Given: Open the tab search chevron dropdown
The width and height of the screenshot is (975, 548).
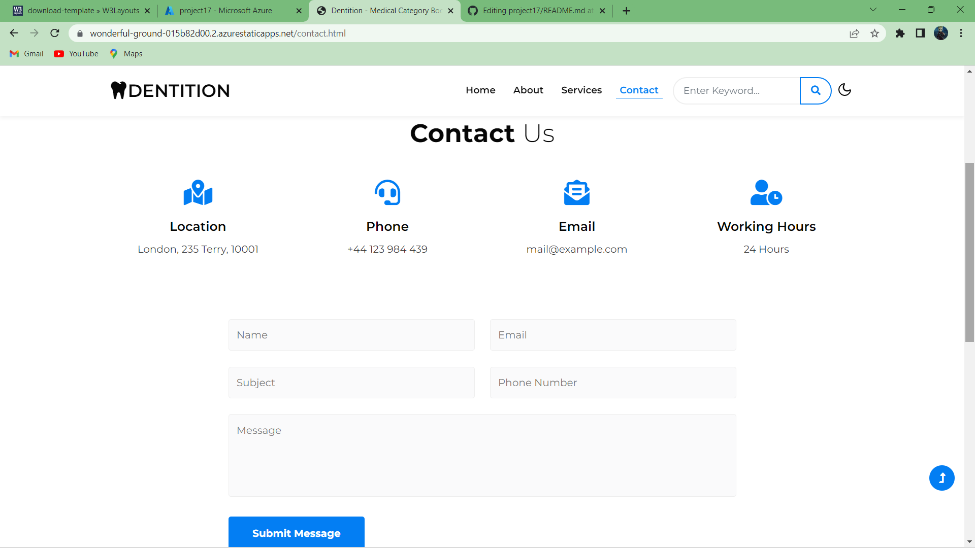Looking at the screenshot, I should [x=873, y=9].
